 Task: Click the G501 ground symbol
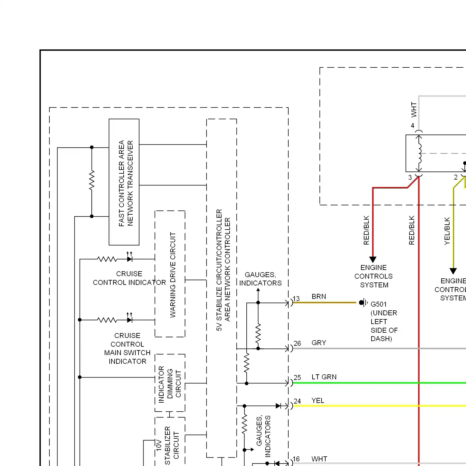(363, 302)
